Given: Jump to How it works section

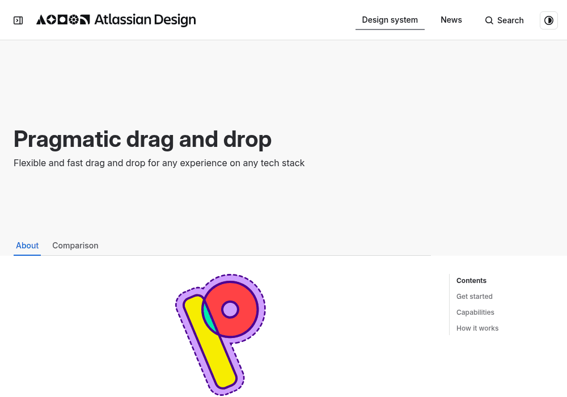Looking at the screenshot, I should click(477, 328).
